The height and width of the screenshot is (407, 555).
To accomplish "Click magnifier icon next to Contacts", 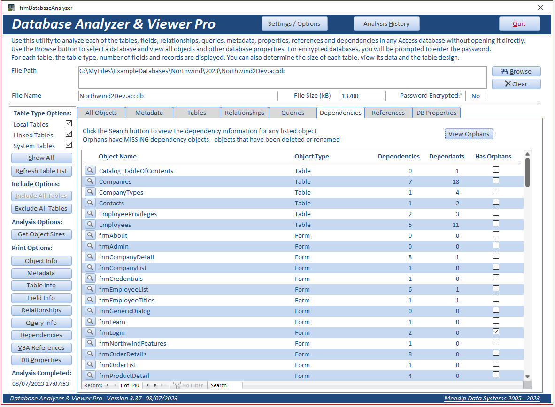I will 90,203.
